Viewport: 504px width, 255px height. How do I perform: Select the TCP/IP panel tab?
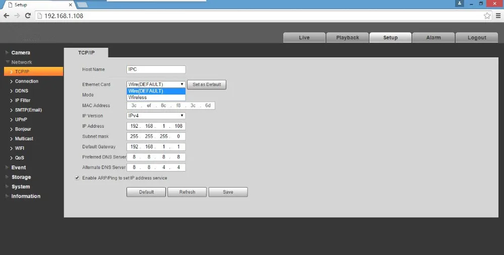(86, 53)
